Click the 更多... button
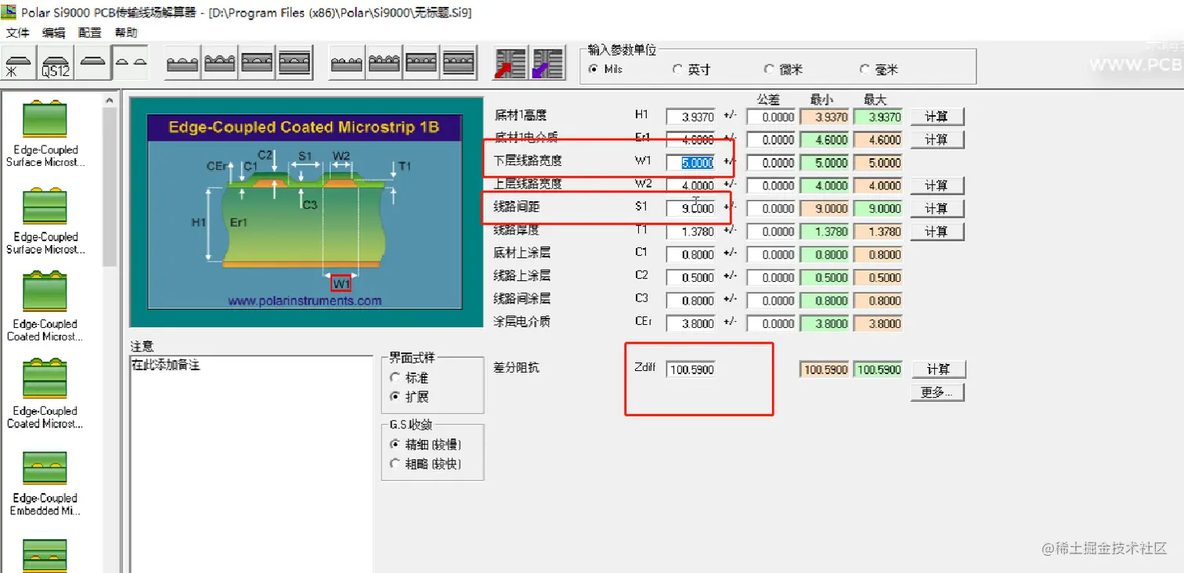The width and height of the screenshot is (1184, 573). [937, 392]
